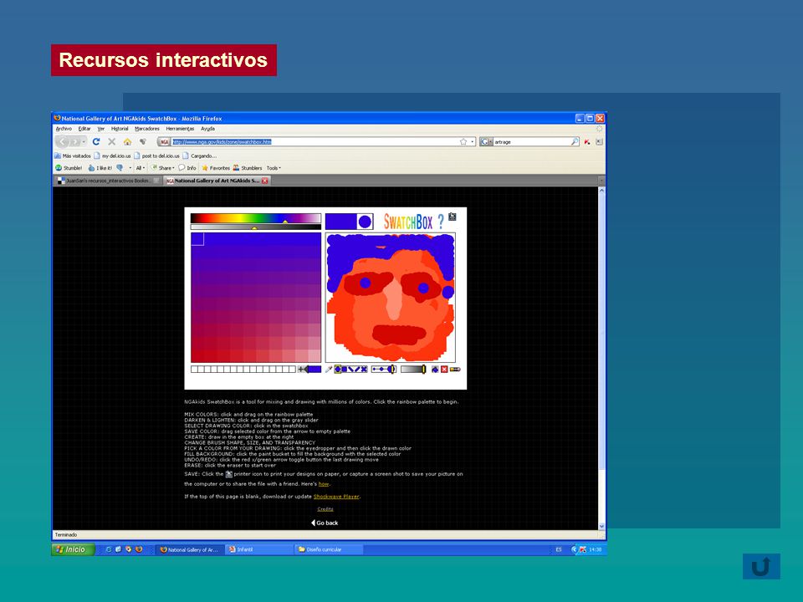This screenshot has height=602, width=803.
Task: Open the blue question mark help
Action: pyautogui.click(x=441, y=222)
